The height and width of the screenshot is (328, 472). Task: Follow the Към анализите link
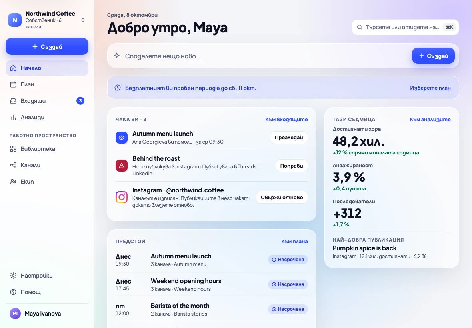pos(430,120)
